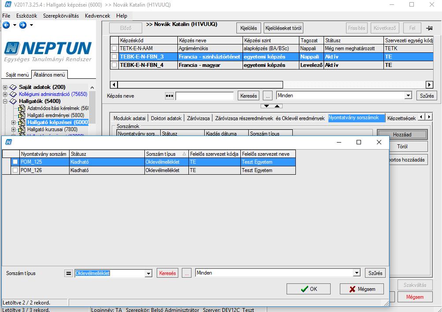Select the POM_126 row in the dialog
This screenshot has height=312, width=442.
(x=149, y=170)
